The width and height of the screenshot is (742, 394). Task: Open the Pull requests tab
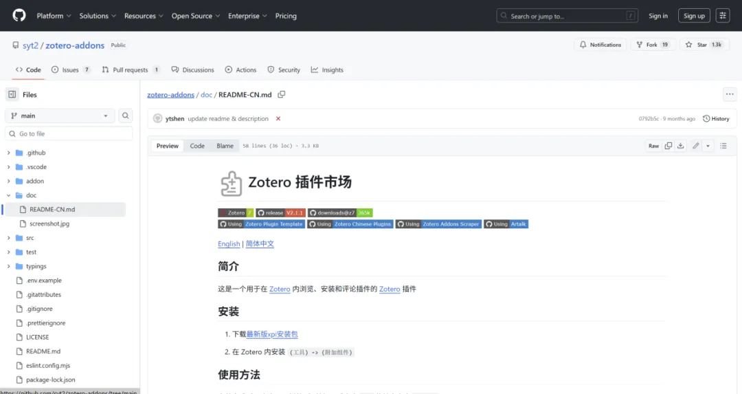131,69
